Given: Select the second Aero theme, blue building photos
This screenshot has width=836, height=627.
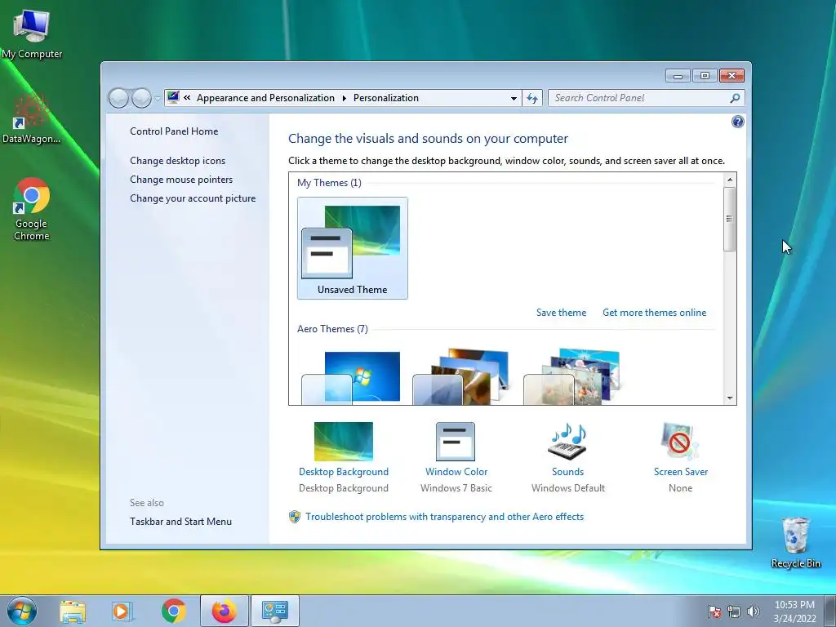Looking at the screenshot, I should [x=462, y=377].
